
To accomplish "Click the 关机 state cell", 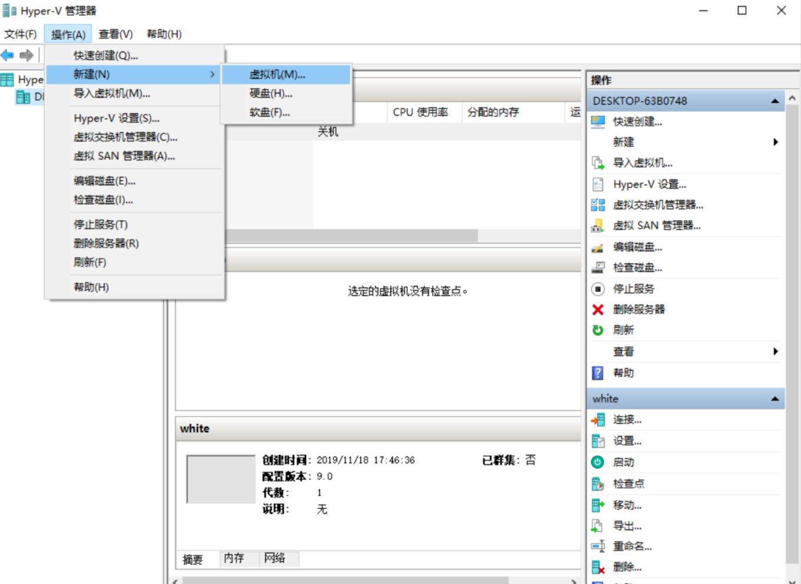I will coord(328,132).
